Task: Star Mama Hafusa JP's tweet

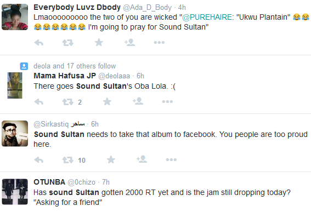Action: pyautogui.click(x=107, y=101)
